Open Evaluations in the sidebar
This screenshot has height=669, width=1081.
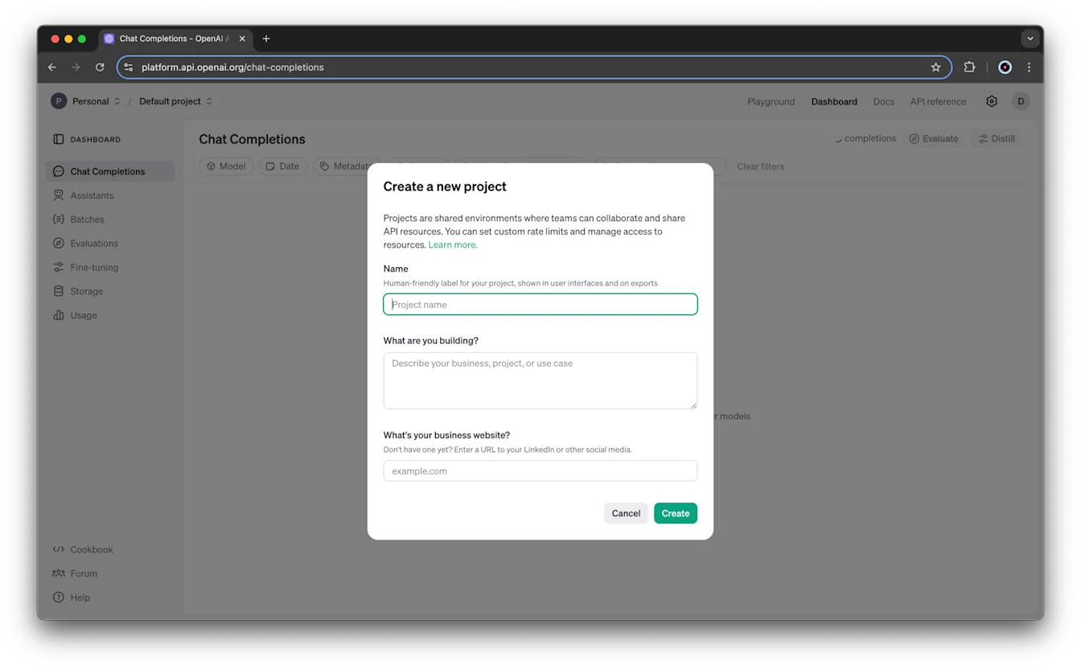[110, 244]
